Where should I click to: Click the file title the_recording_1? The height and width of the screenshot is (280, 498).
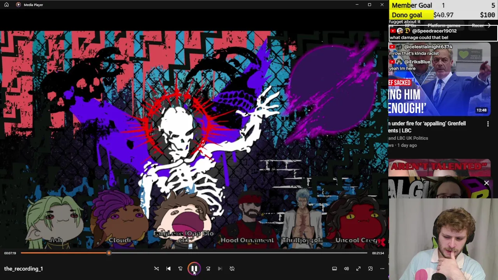point(23,269)
